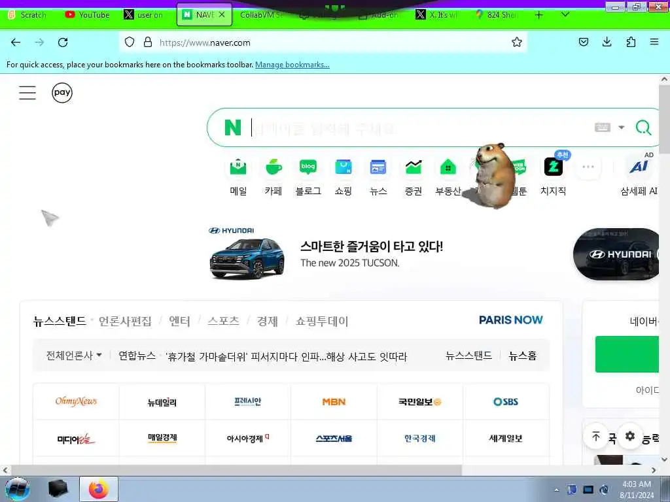Show hidden system tray icons arrow
This screenshot has width=670, height=502.
click(x=556, y=490)
